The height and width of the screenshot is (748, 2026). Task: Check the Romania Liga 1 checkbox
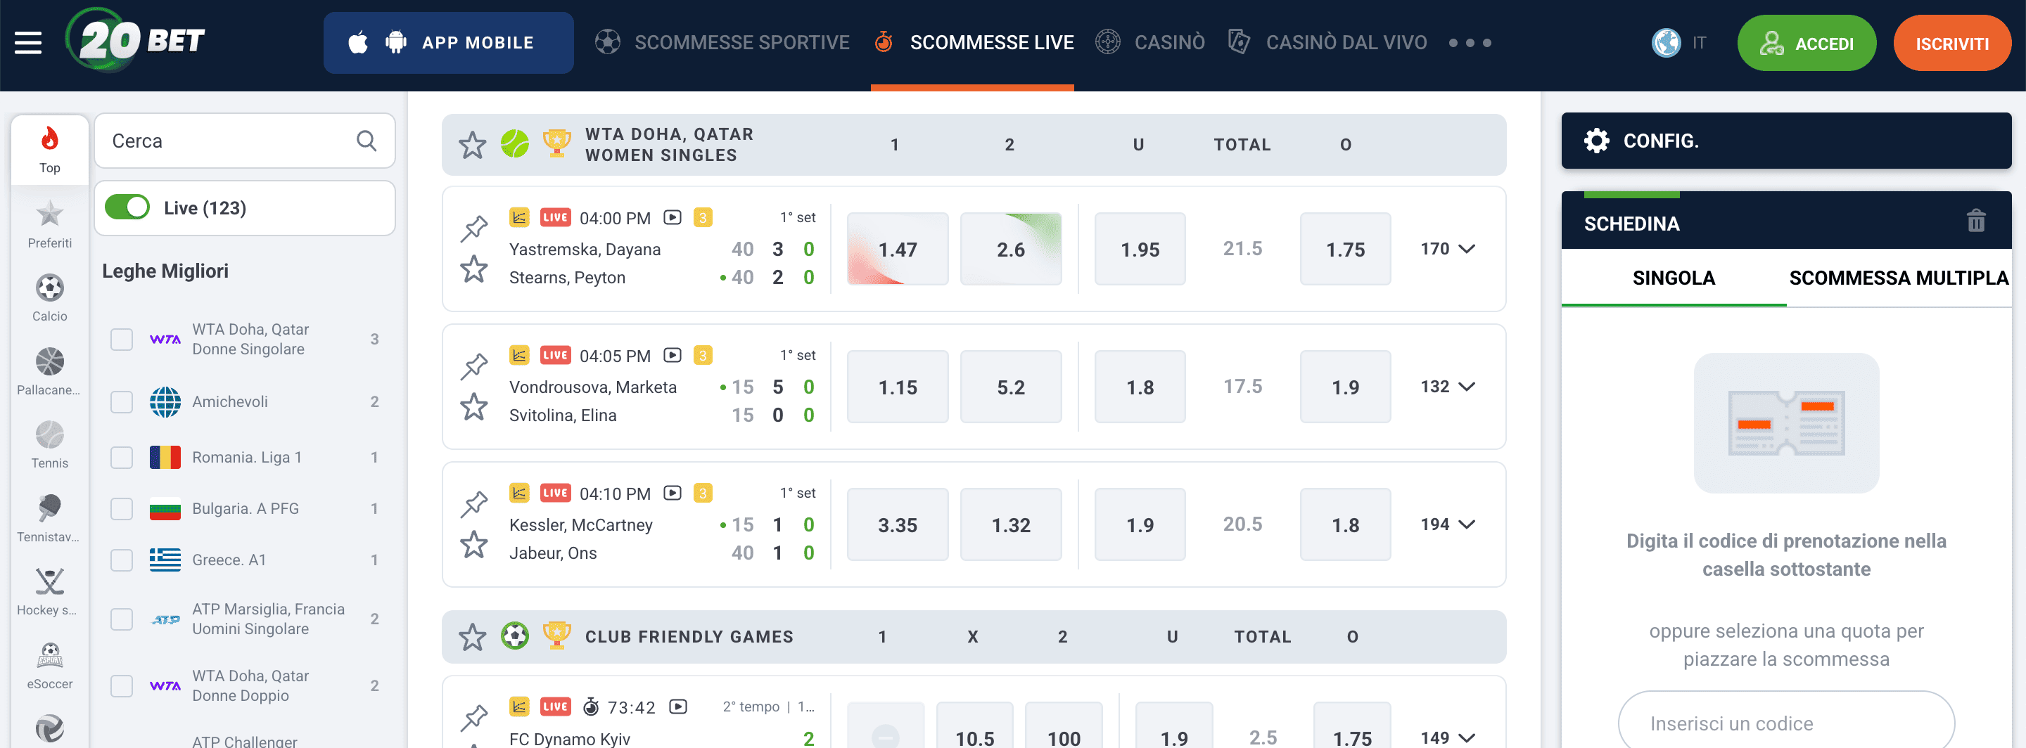pos(120,456)
